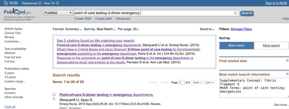Image resolution: width=289 pixels, height=109 pixels.
Task: Click the NCBI logo icon
Action: [x=6, y=3]
